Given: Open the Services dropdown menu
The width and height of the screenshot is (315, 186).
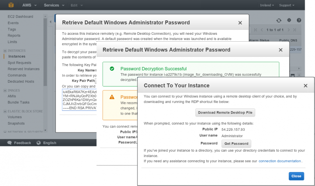Looking at the screenshot, I should [x=54, y=5].
